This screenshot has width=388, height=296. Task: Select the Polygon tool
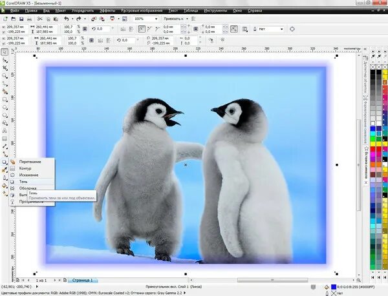pos(5,115)
